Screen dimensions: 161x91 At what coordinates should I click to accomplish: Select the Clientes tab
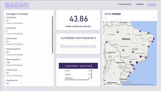pos(152,4)
